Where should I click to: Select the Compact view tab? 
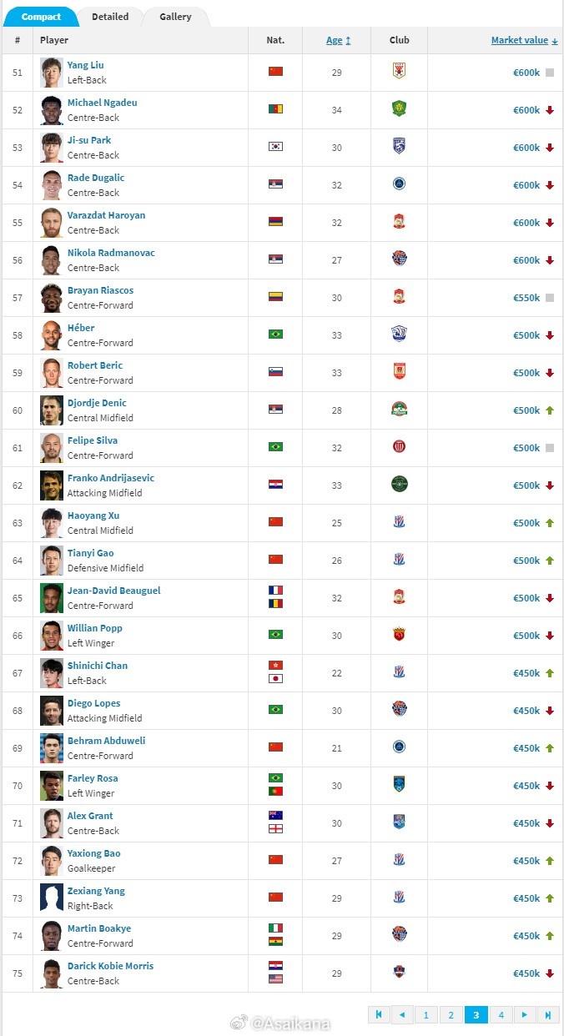pyautogui.click(x=41, y=17)
